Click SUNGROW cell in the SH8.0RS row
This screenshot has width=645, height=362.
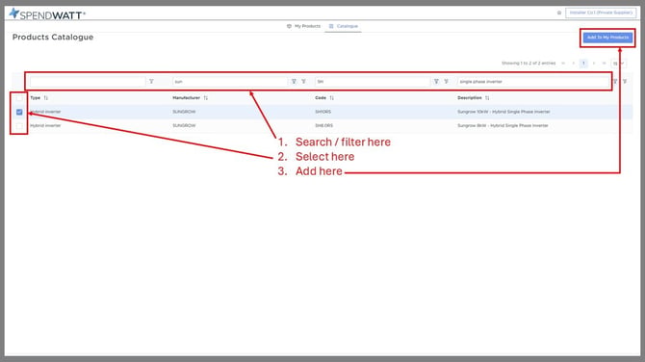coord(184,125)
